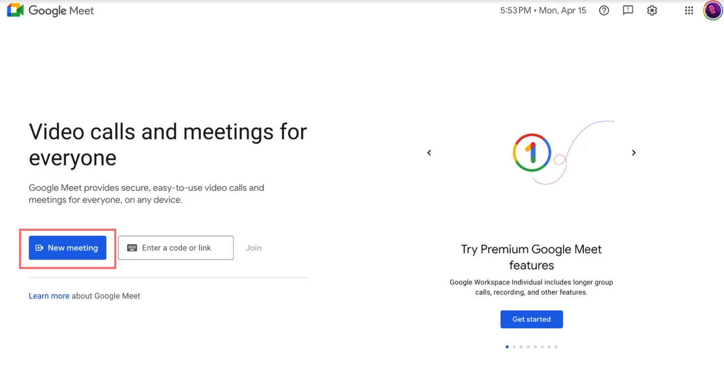The width and height of the screenshot is (724, 382).
Task: Select the first carousel dot
Action: click(507, 347)
